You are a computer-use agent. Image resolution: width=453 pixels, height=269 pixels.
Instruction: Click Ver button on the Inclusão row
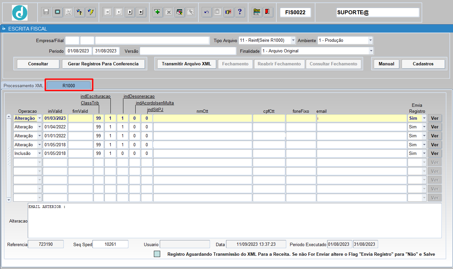435,154
